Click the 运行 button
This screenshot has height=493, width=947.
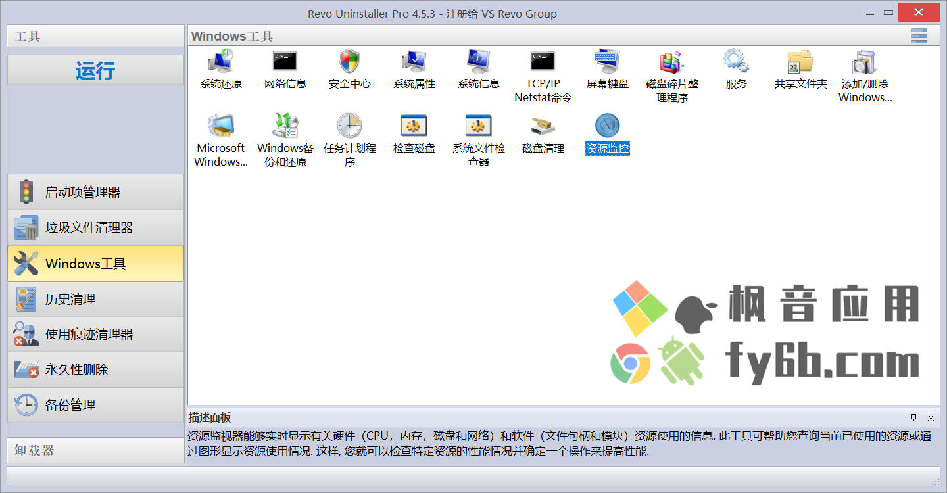tap(95, 70)
